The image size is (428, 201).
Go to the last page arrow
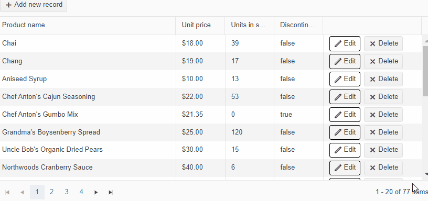point(111,192)
